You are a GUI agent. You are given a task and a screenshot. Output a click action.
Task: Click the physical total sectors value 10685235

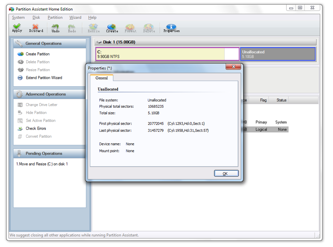pos(156,106)
